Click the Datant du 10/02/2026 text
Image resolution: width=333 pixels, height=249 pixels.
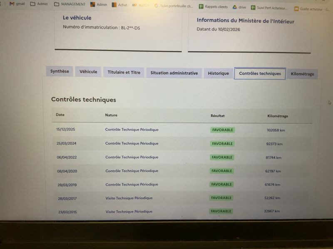click(218, 29)
